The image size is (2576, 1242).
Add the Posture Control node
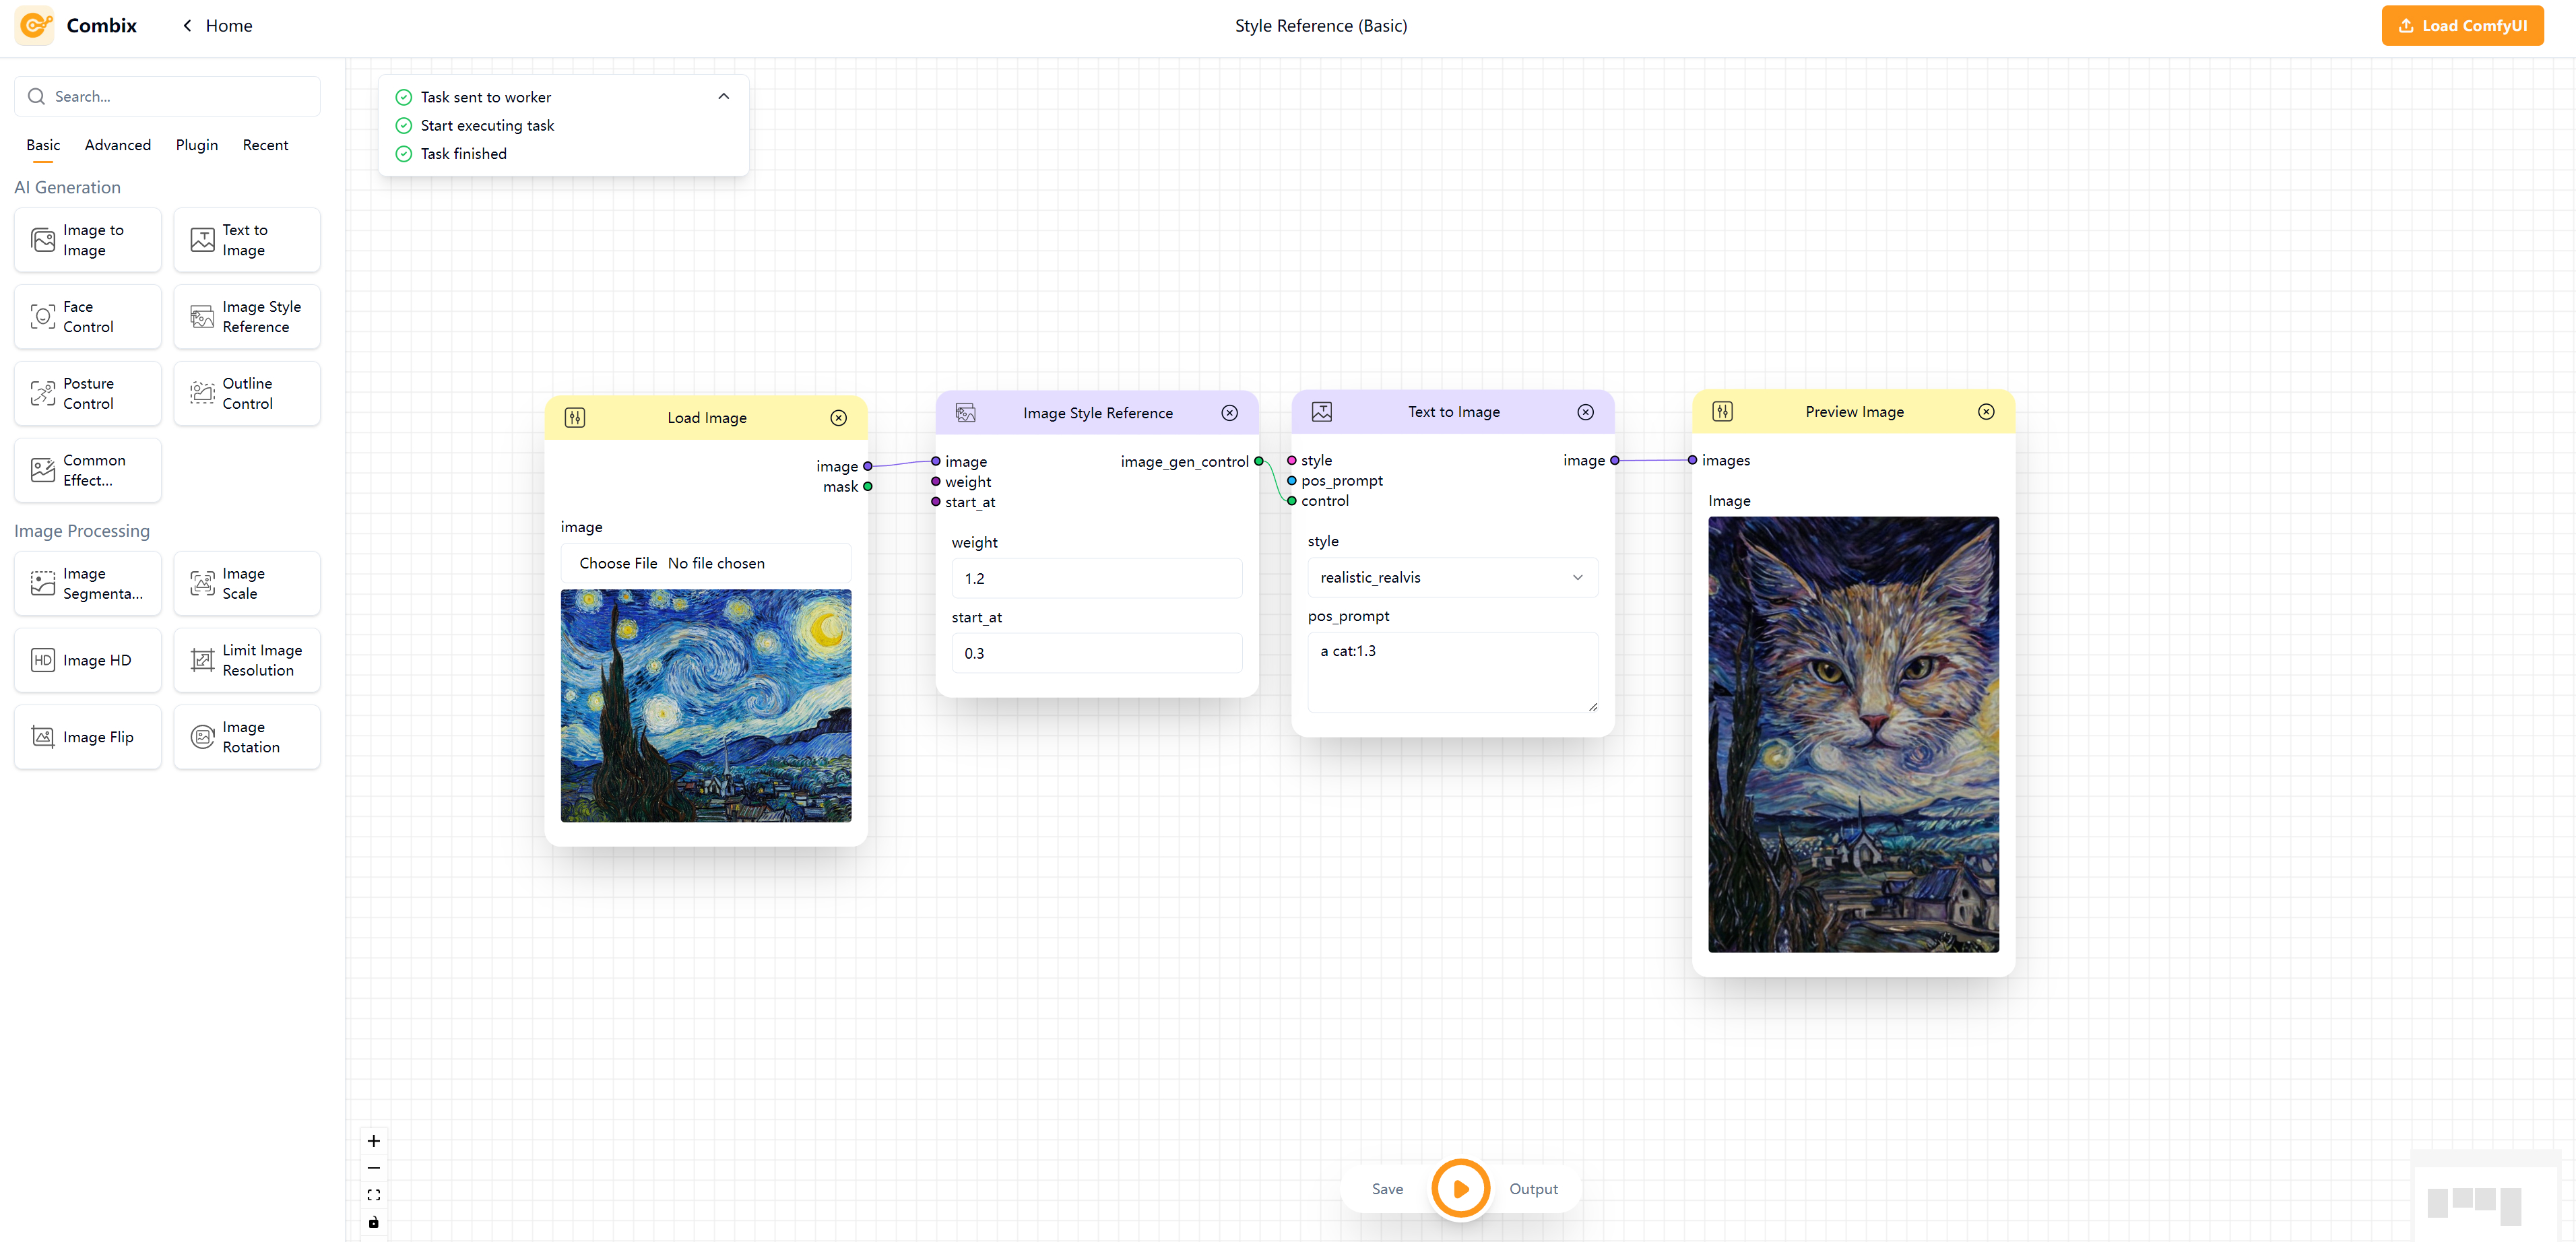tap(88, 393)
